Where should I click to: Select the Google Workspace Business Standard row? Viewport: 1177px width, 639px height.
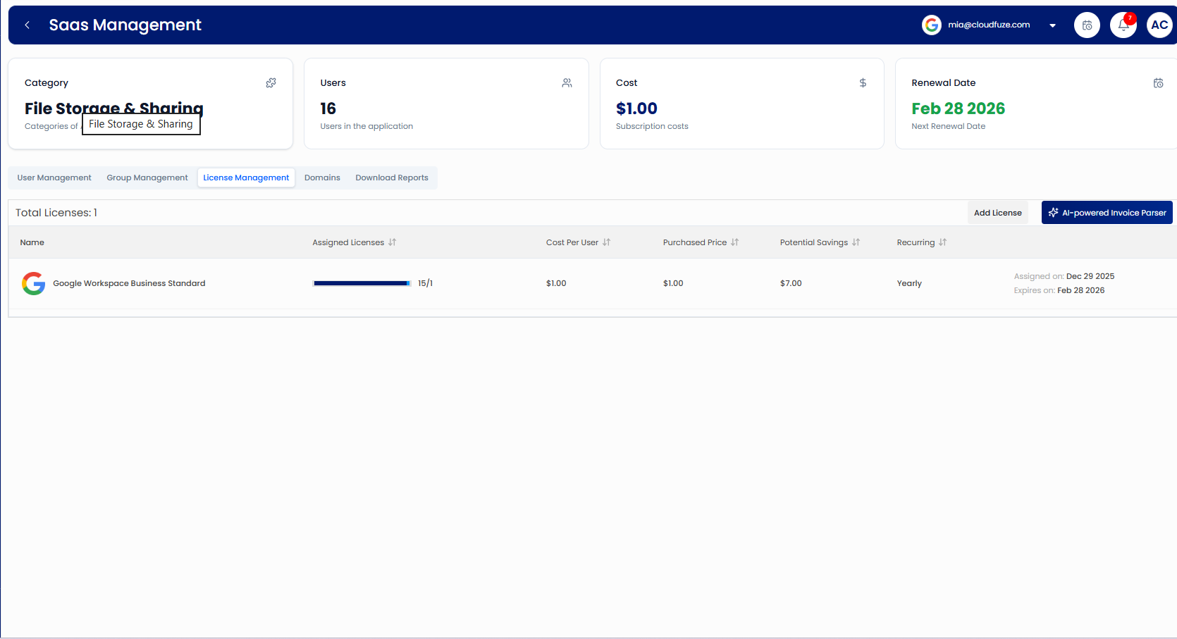point(129,283)
